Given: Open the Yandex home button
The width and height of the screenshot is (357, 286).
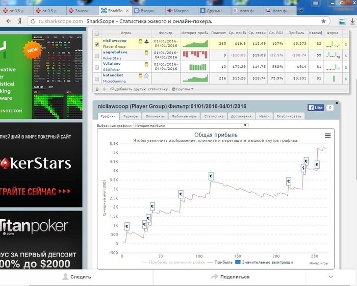Looking at the screenshot, I should tap(20, 21).
